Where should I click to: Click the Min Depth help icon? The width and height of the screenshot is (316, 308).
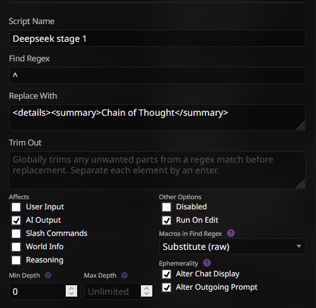[48, 275]
